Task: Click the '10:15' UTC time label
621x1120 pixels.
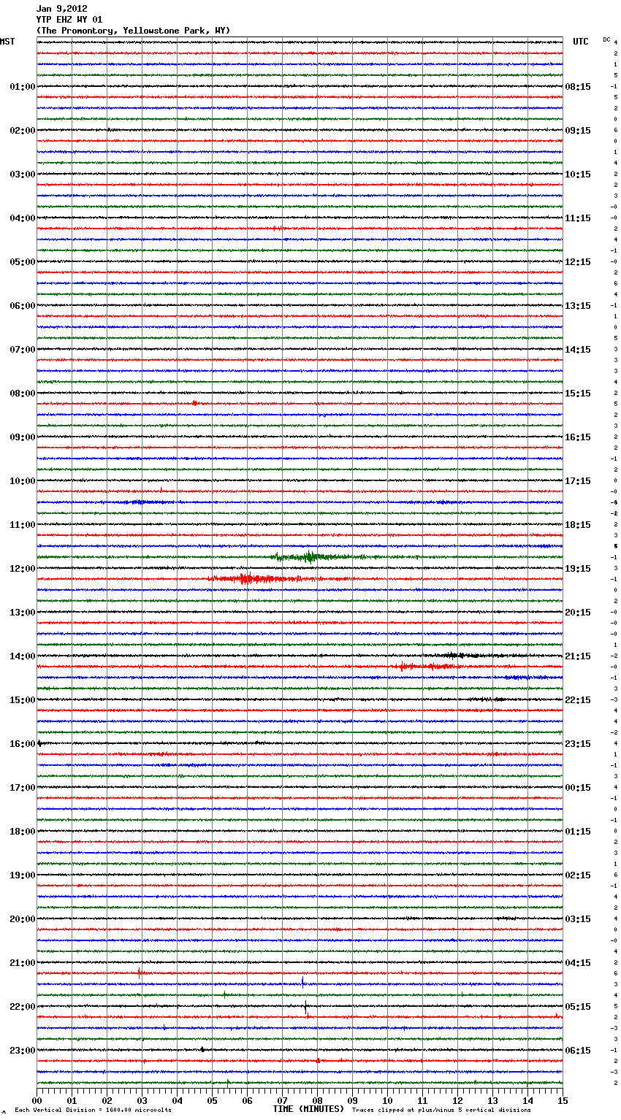Action: [578, 174]
